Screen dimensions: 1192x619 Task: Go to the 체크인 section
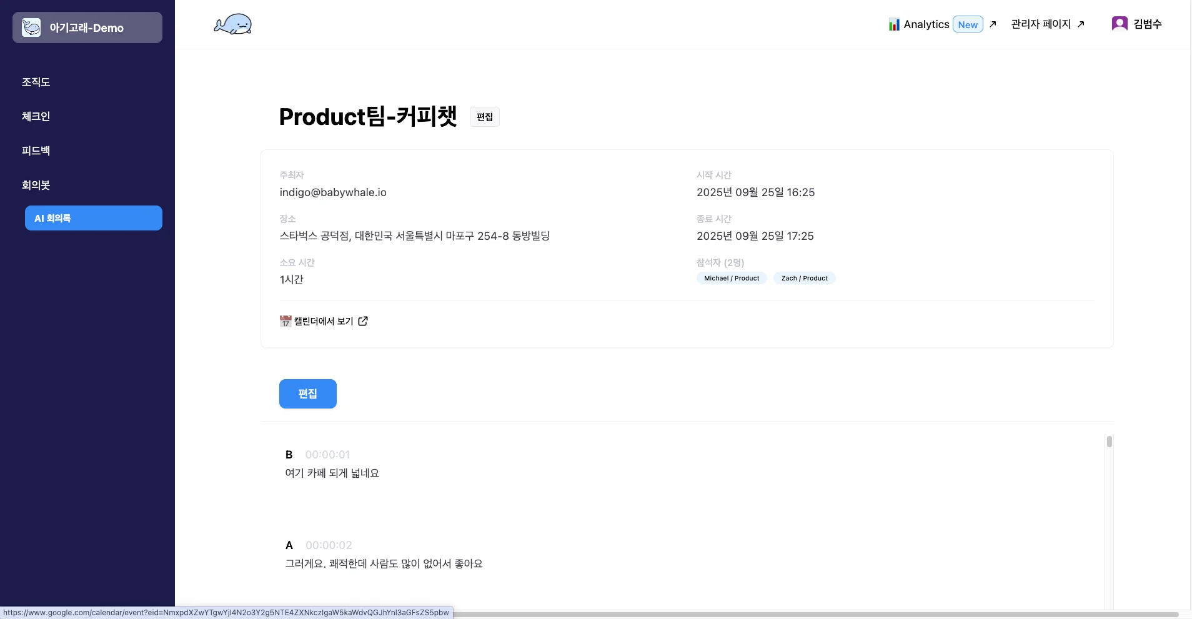click(x=36, y=116)
